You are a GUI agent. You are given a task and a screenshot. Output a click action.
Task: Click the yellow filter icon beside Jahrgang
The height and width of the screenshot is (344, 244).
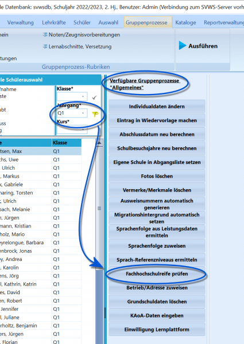pyautogui.click(x=95, y=114)
